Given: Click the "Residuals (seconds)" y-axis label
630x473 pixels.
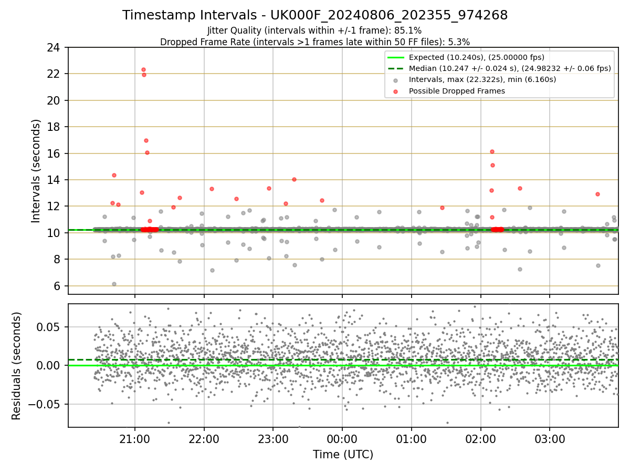Looking at the screenshot, I should coord(16,366).
